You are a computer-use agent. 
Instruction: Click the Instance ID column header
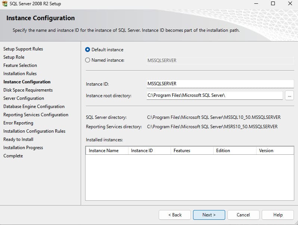pos(150,151)
